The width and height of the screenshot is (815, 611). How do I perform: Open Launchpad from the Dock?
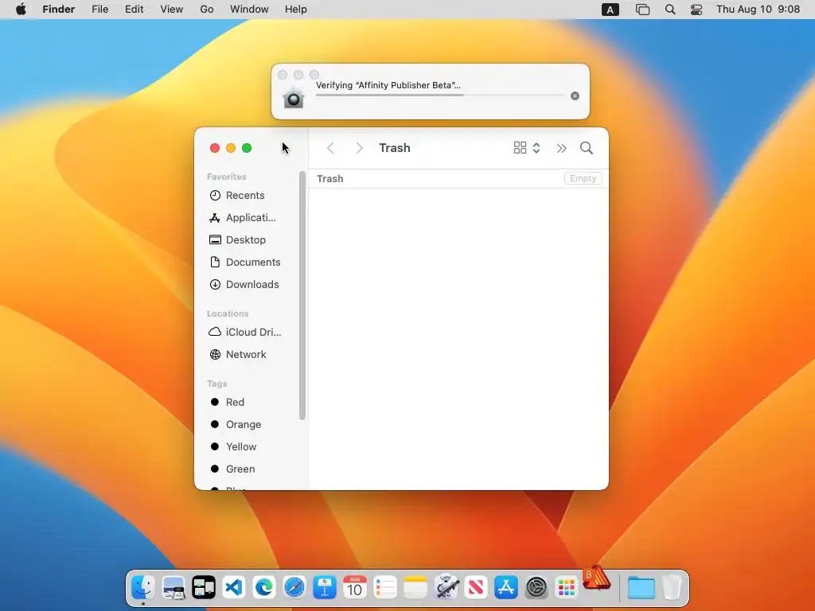pyautogui.click(x=567, y=588)
